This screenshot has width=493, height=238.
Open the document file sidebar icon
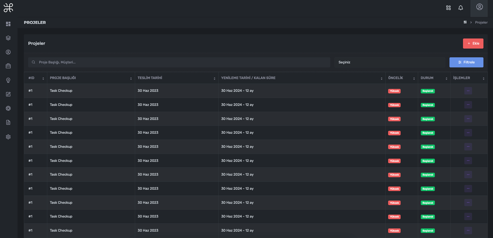pyautogui.click(x=8, y=123)
